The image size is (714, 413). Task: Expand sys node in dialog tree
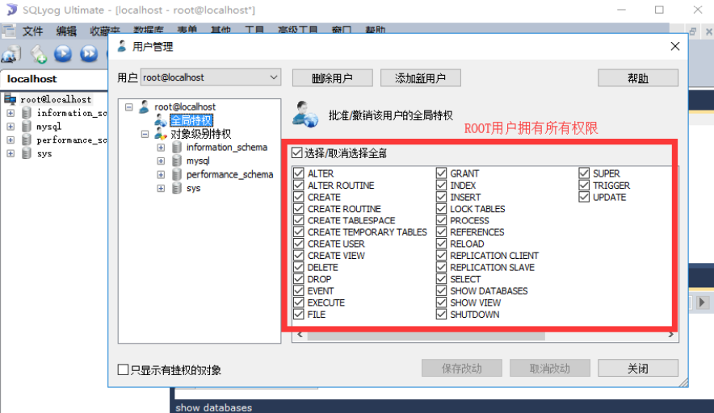161,188
